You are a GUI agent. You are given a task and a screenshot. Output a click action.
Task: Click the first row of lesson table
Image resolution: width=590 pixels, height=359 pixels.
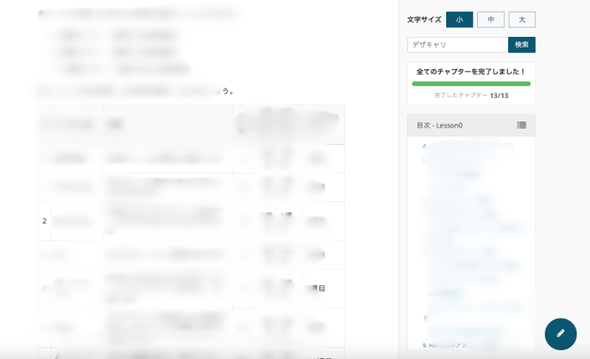191,158
